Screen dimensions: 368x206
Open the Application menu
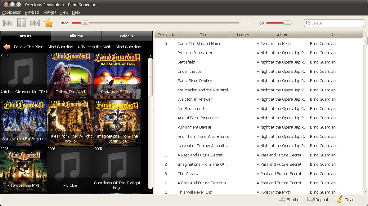click(x=11, y=12)
